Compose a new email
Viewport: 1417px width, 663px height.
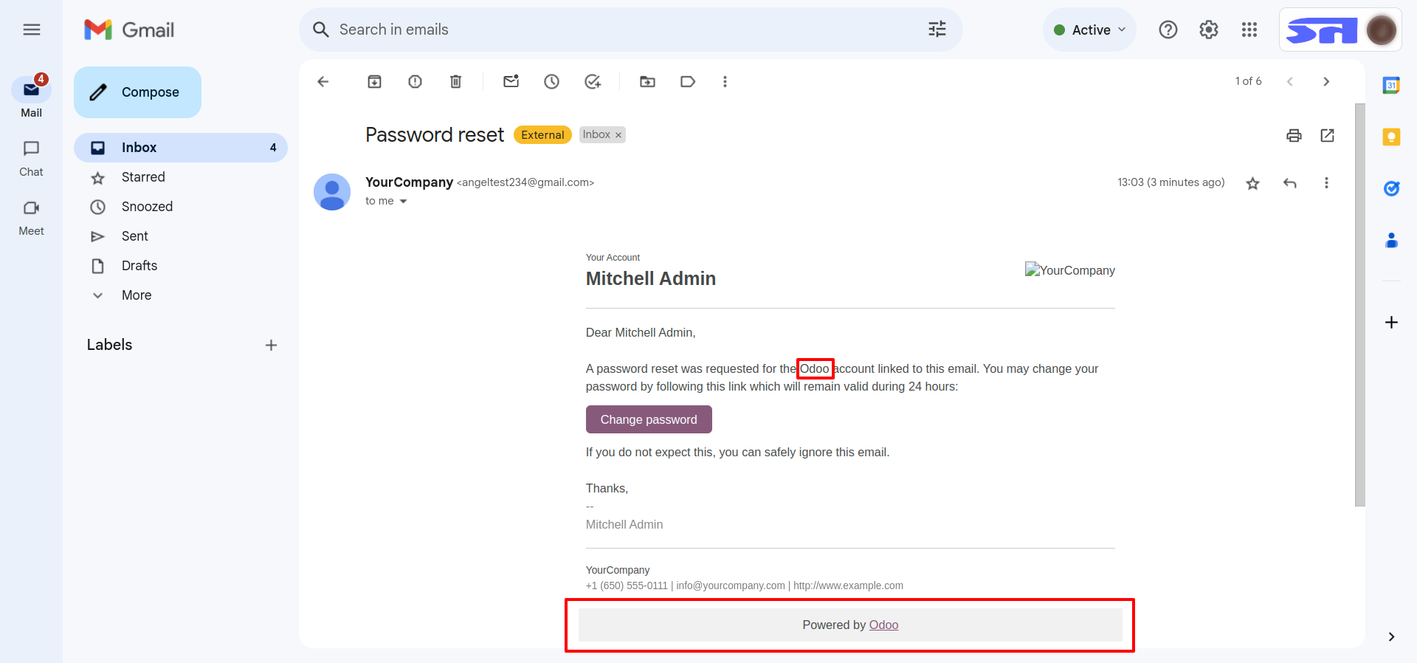[x=138, y=92]
